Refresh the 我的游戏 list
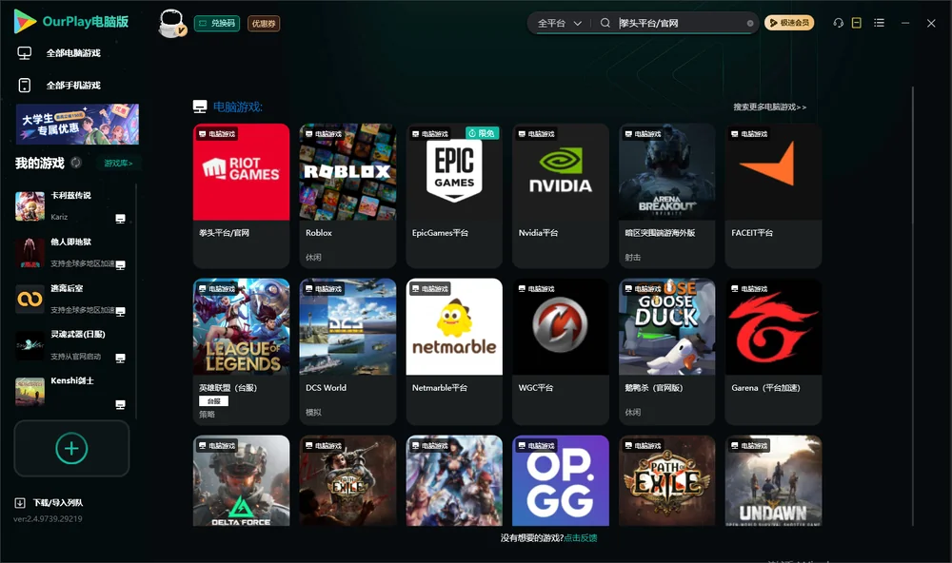This screenshot has width=952, height=563. (x=76, y=163)
